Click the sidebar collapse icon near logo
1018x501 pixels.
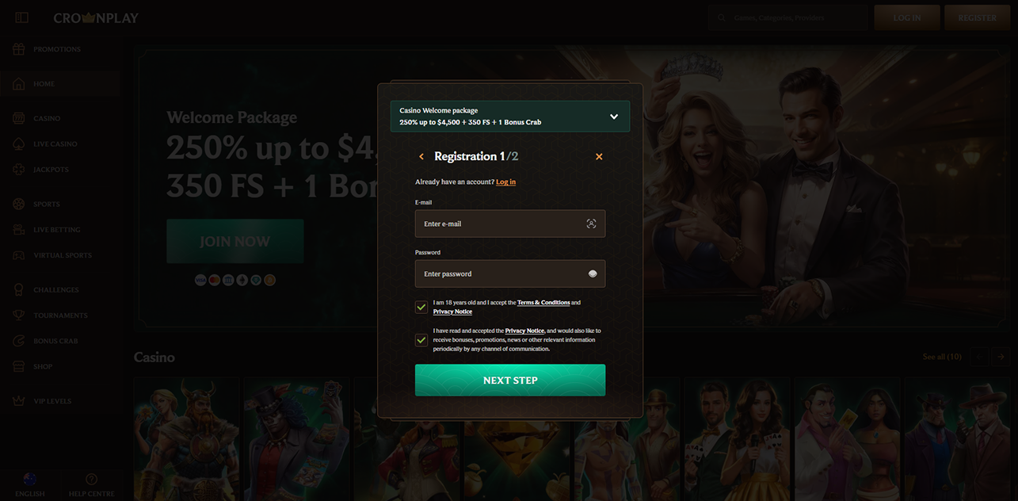(21, 17)
